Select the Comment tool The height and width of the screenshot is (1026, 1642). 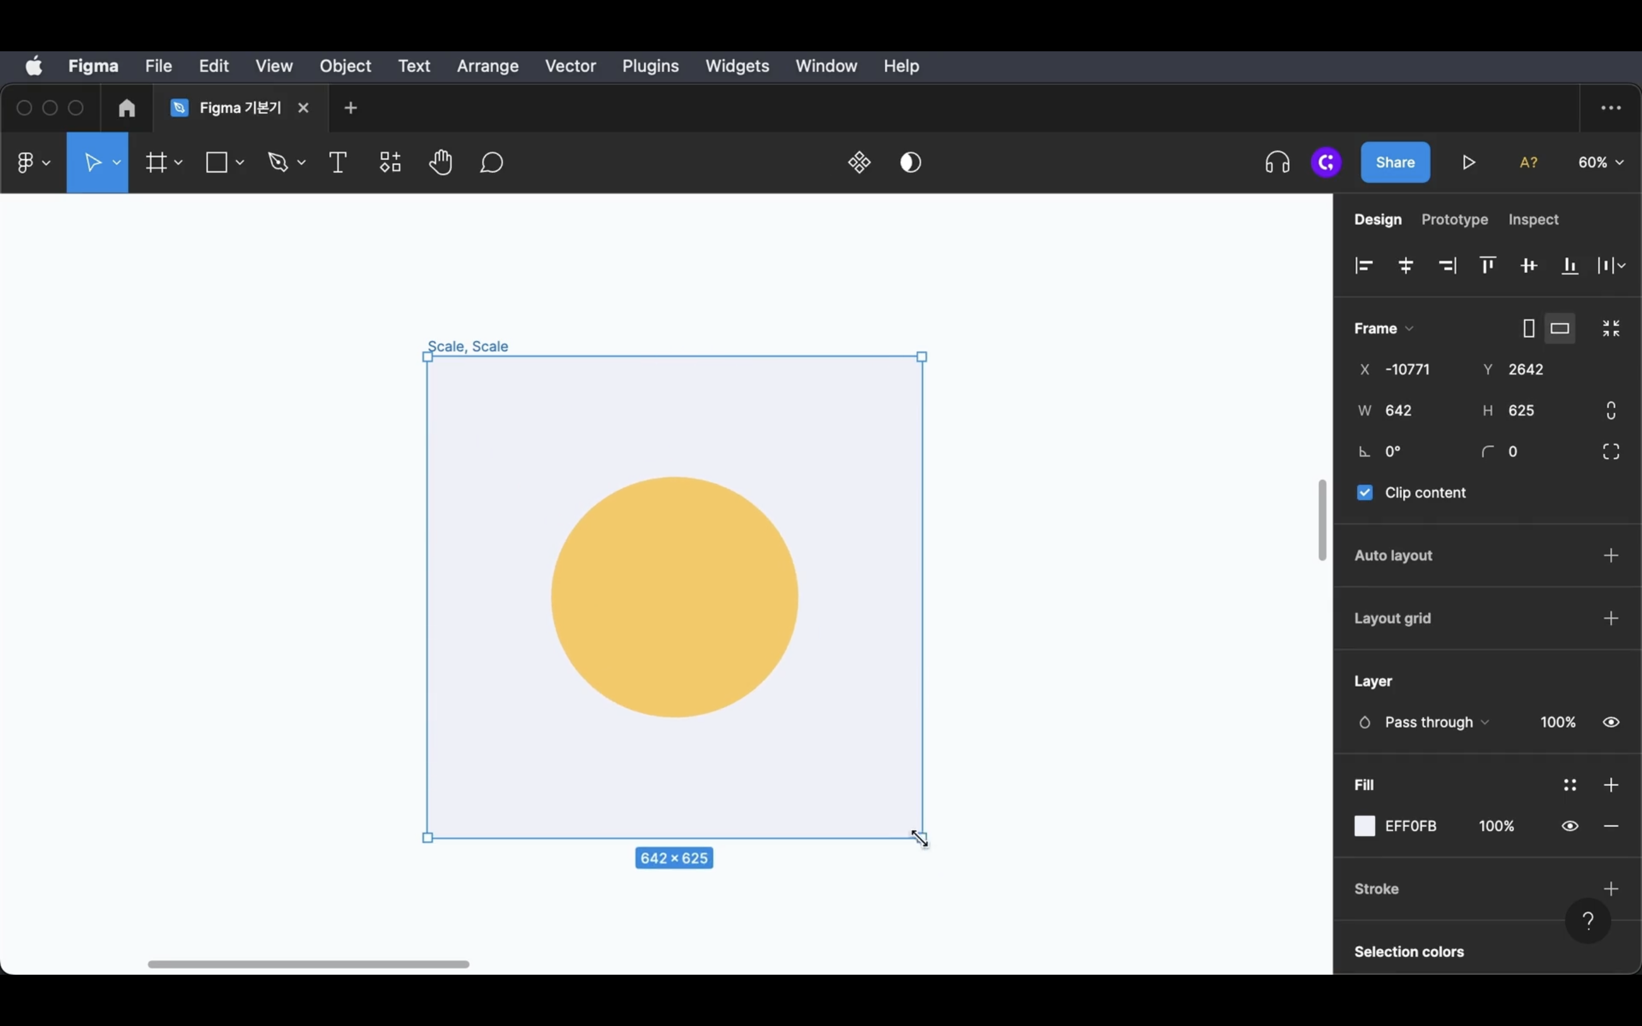point(491,163)
